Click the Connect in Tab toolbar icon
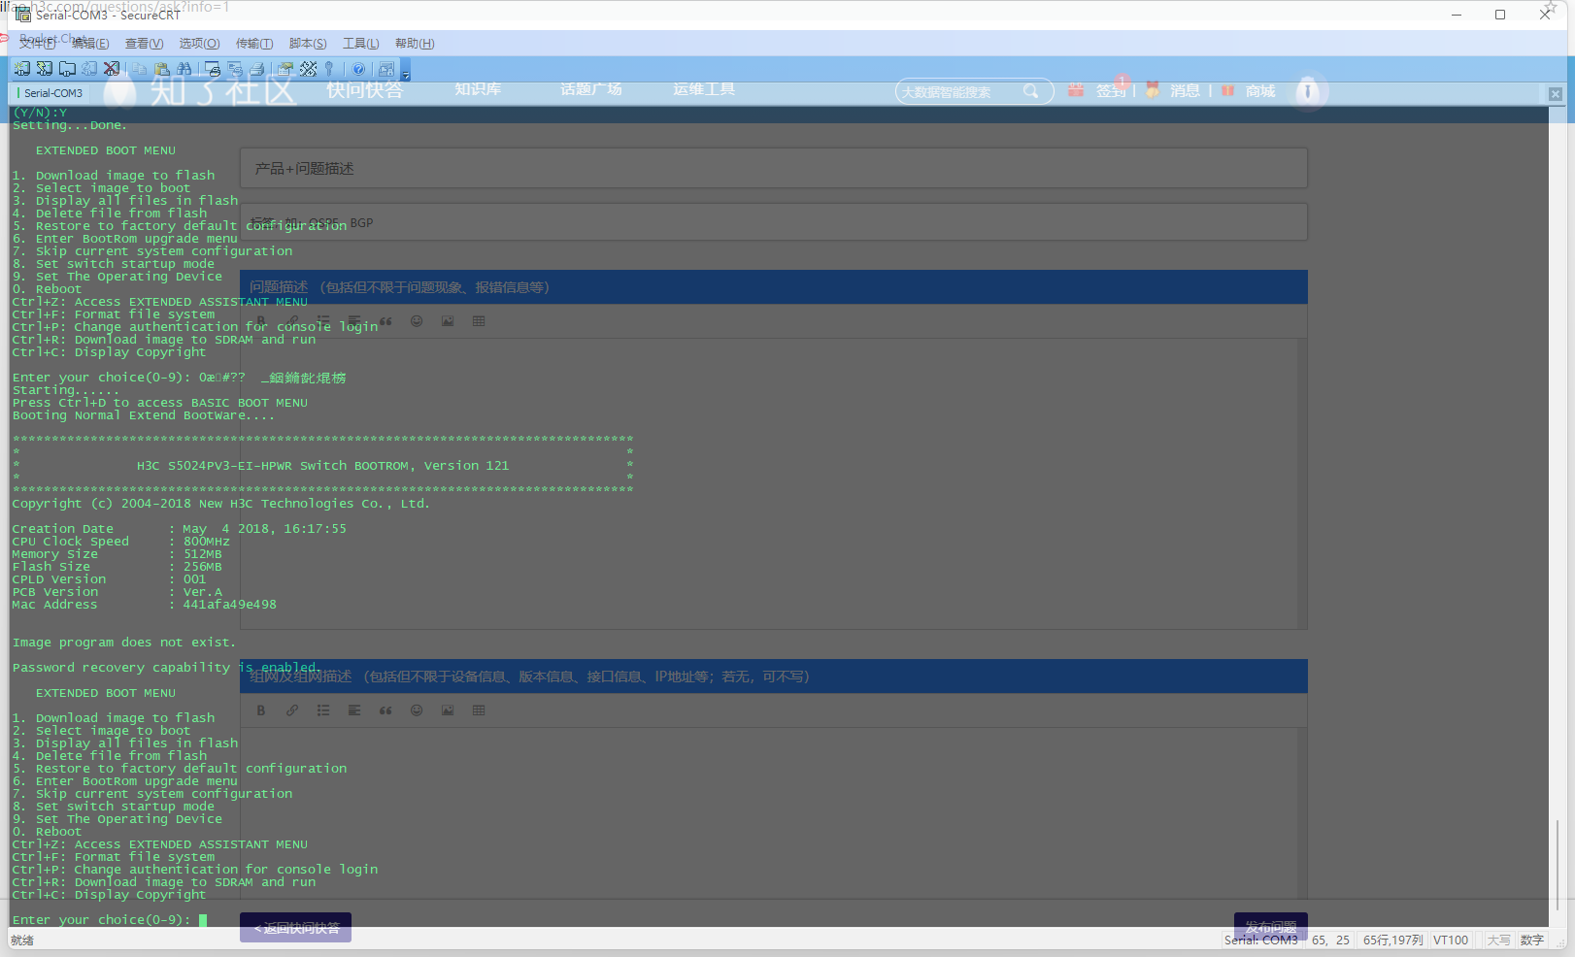 point(67,69)
